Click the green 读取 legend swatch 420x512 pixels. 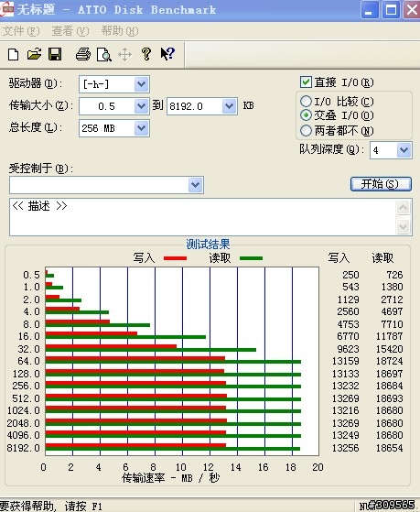click(251, 258)
